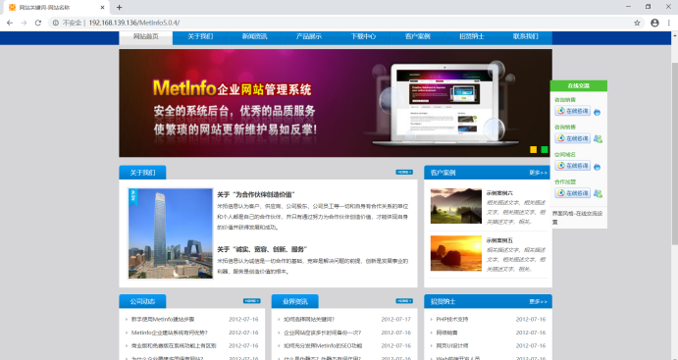This screenshot has height=360, width=678.
Task: Open article 新手使用MetInfo建站步骤
Action: coord(163,320)
